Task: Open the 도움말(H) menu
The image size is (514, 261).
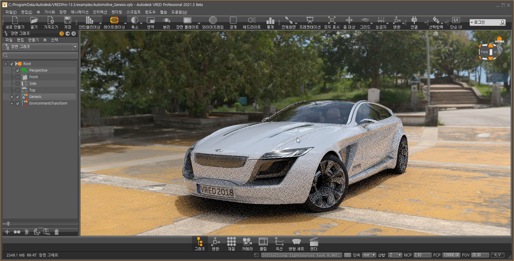Action: pyautogui.click(x=179, y=12)
